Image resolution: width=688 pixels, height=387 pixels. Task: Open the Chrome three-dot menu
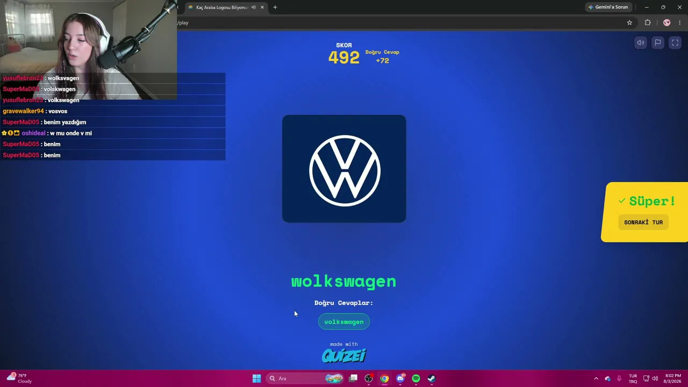(680, 23)
